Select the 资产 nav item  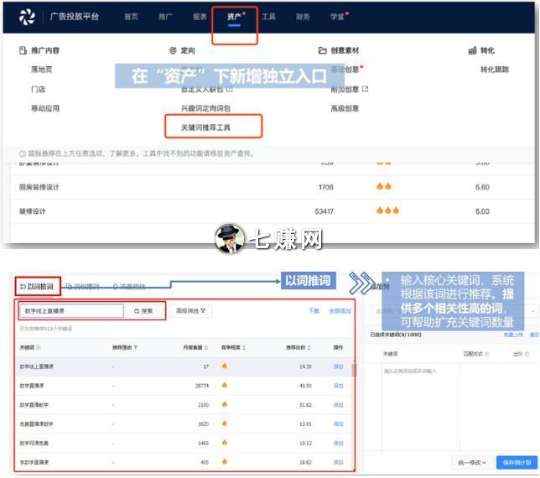click(x=234, y=17)
